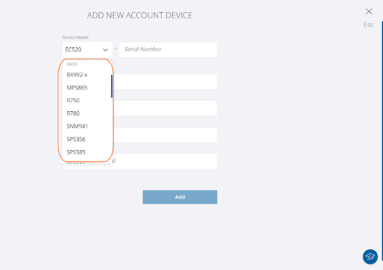This screenshot has height=270, width=383.
Task: Close the Add New Account Device dialog
Action: point(369,11)
